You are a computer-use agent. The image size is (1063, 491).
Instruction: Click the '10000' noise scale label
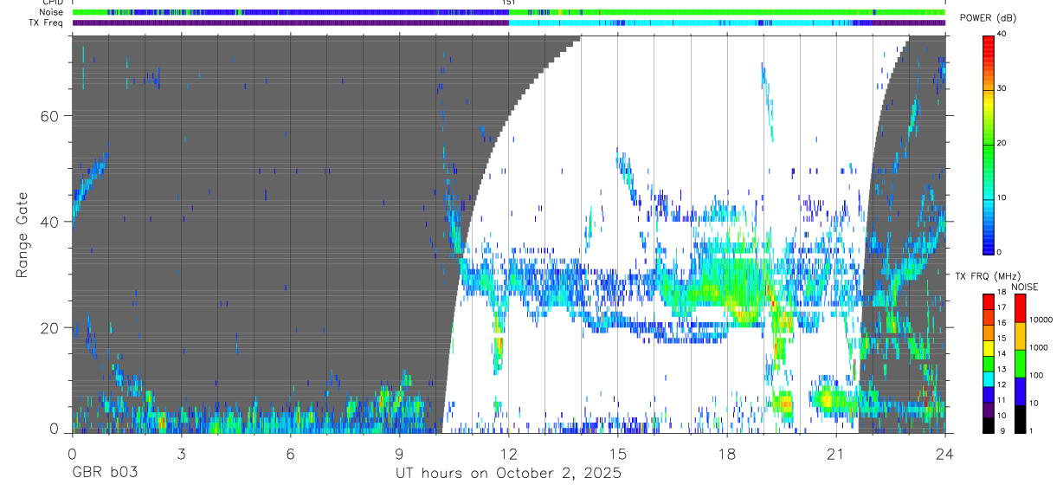[1040, 320]
